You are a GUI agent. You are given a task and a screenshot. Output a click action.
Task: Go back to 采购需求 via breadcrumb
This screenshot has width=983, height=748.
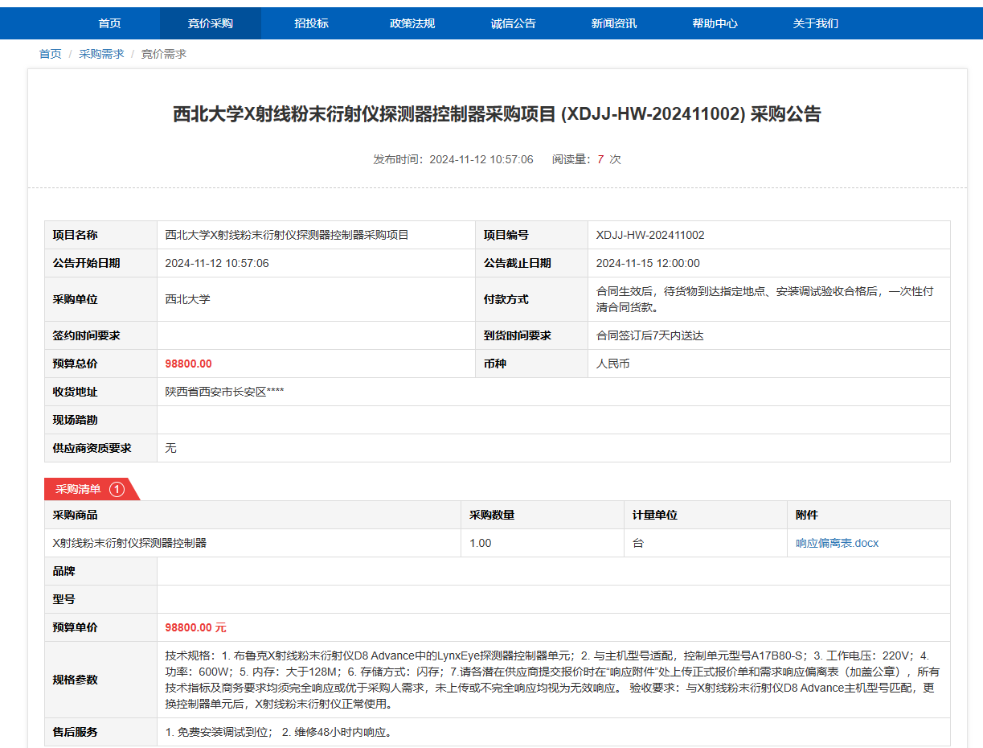101,54
